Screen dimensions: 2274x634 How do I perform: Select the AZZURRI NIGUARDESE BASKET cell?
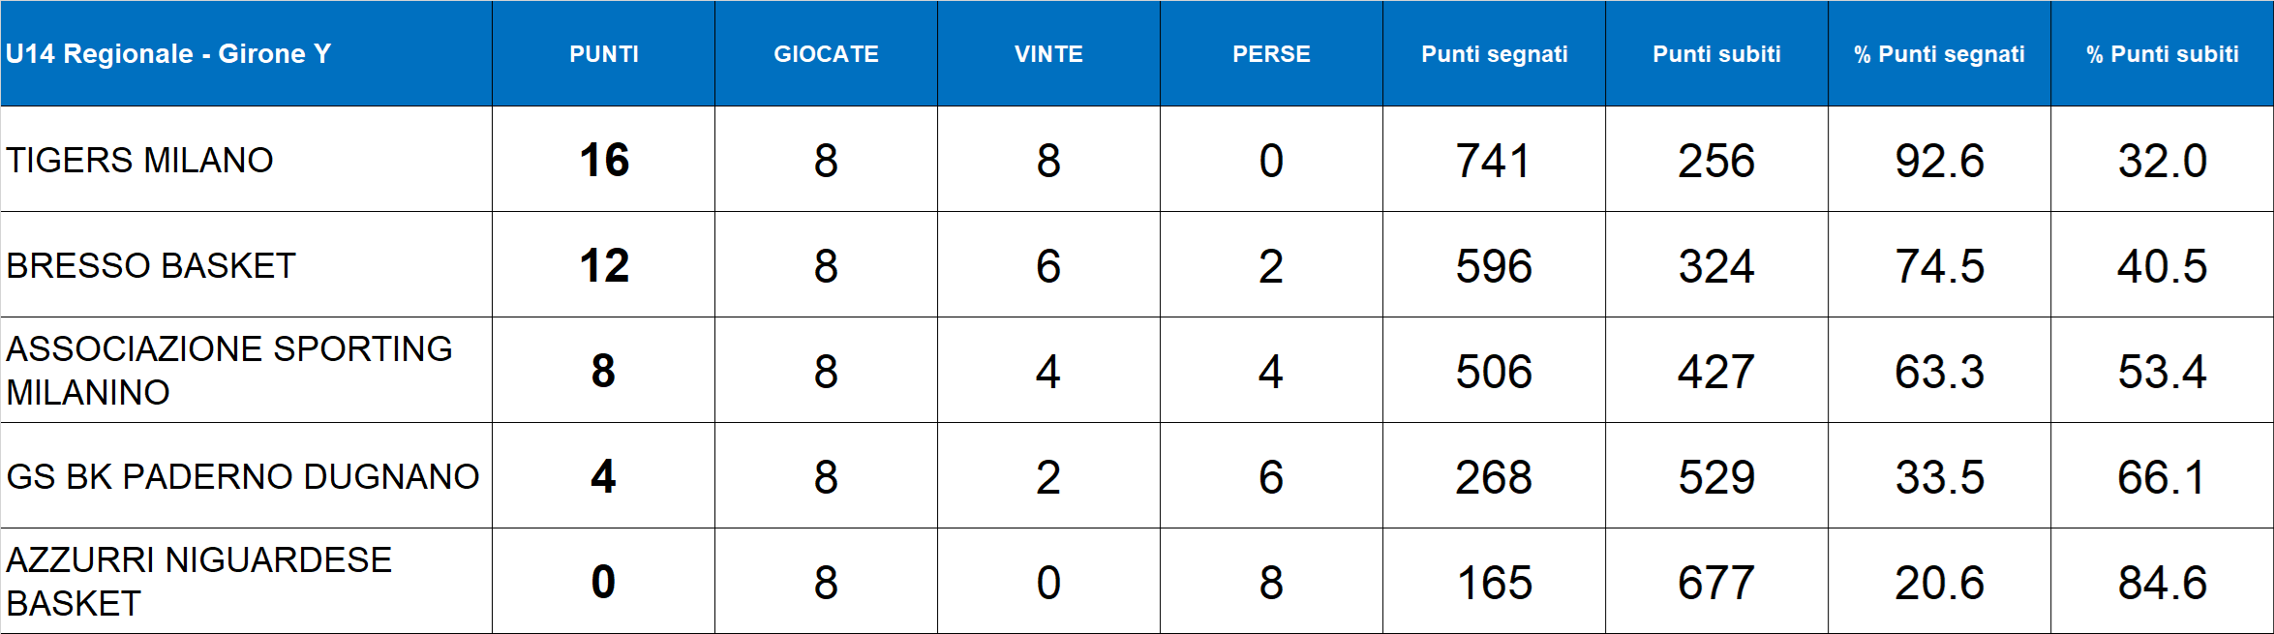point(198,582)
